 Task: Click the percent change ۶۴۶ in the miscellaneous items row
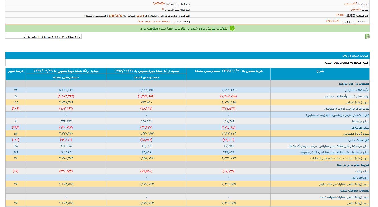click(x=16, y=153)
